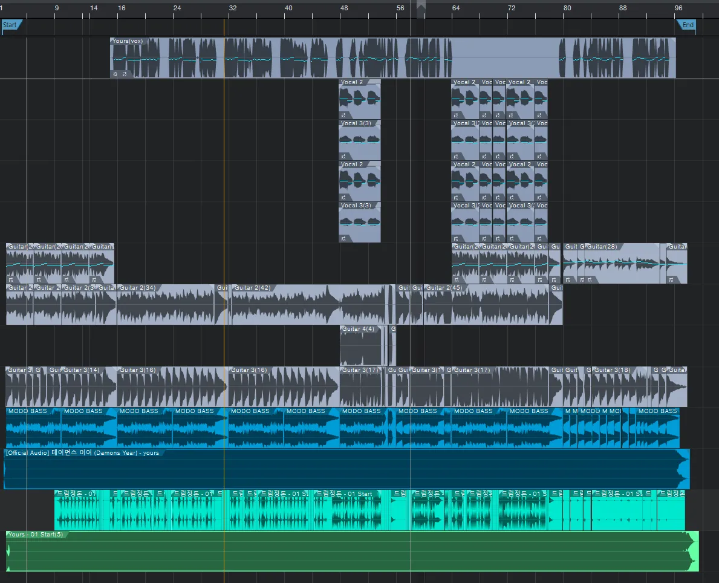The image size is (719, 583).
Task: Click FX icon on leftmost clip of top guitar row
Action: coord(10,280)
